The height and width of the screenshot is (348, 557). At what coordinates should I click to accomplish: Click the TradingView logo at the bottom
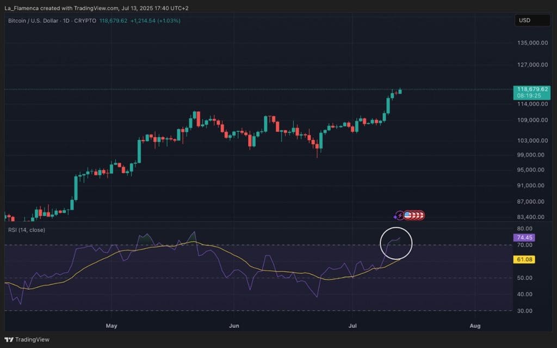pos(27,339)
